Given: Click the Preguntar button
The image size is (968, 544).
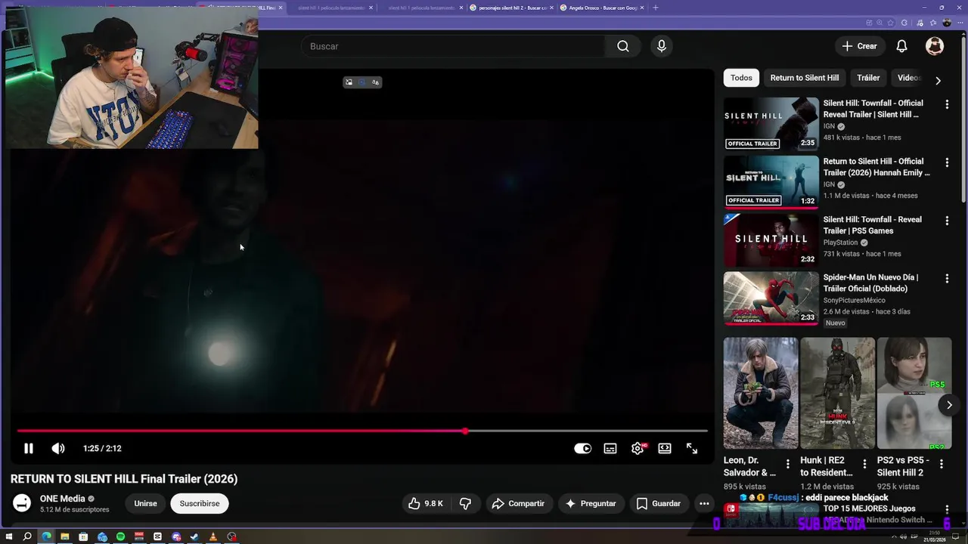Looking at the screenshot, I should tap(591, 503).
